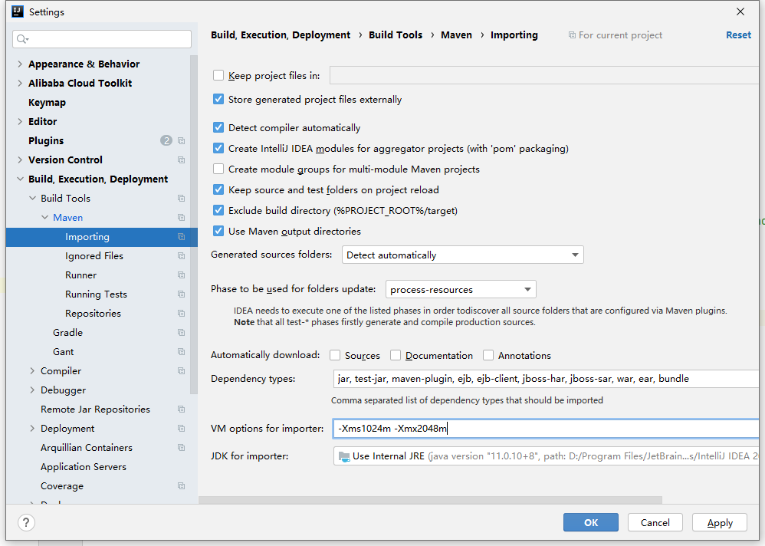Enable Keep project files in checkbox

click(218, 76)
